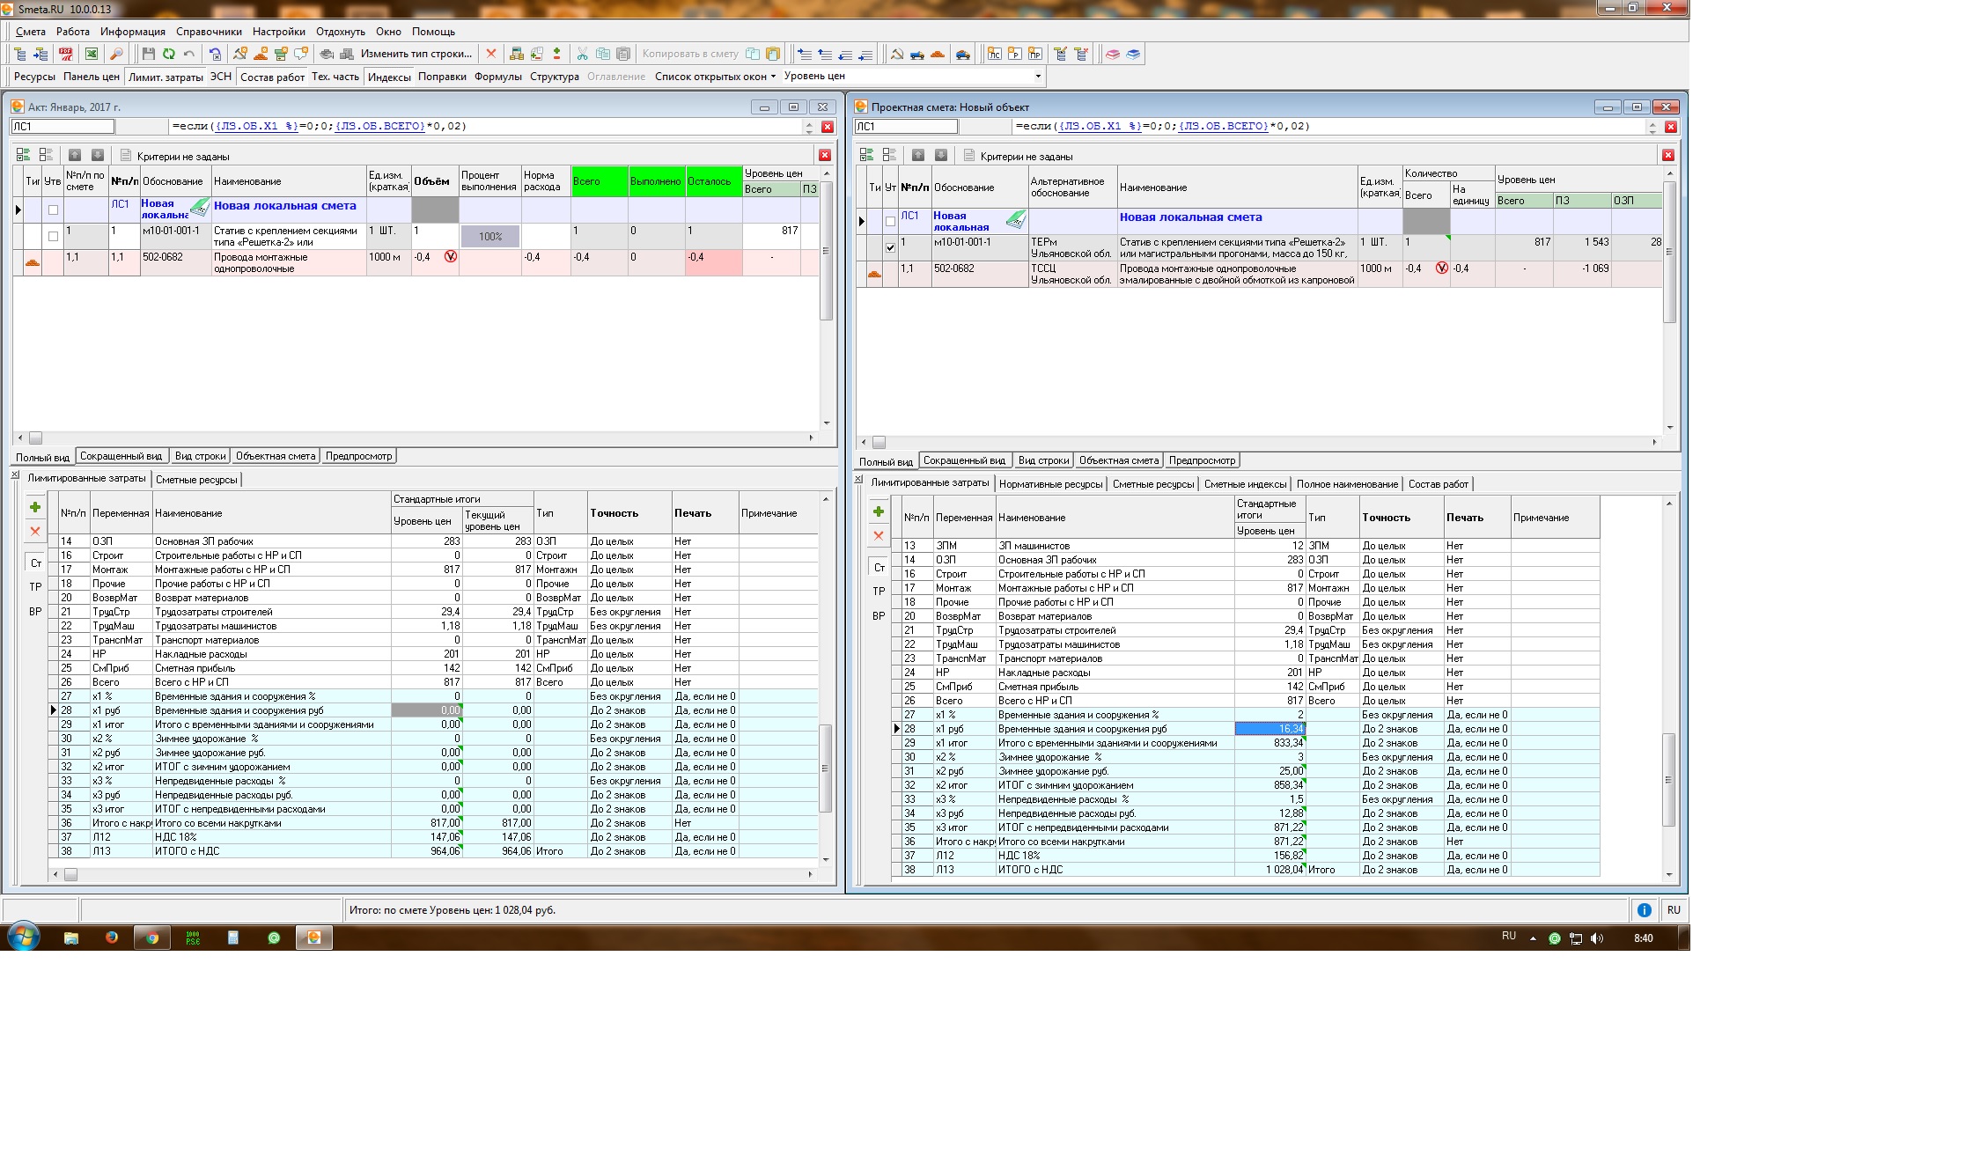The image size is (1965, 1162).
Task: Click the Изменить тип строки... button
Action: [416, 54]
